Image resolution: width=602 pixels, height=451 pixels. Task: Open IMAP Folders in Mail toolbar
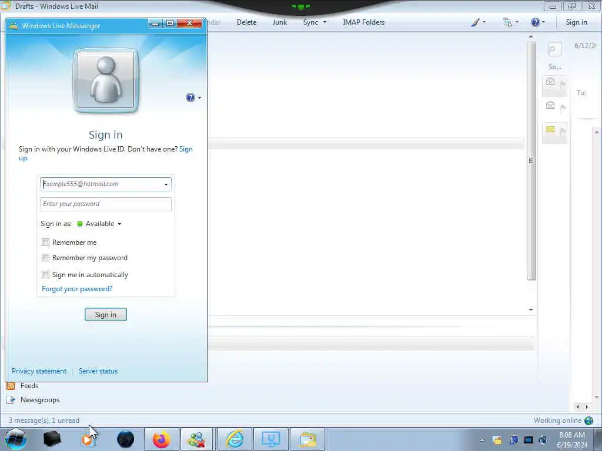363,22
